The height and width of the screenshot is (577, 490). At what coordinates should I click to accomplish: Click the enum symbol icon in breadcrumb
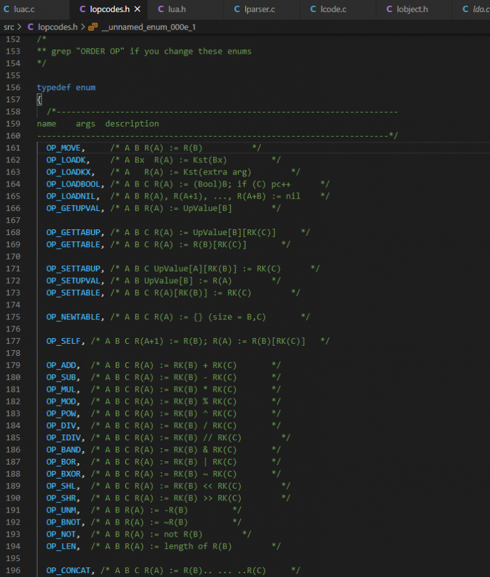[93, 27]
